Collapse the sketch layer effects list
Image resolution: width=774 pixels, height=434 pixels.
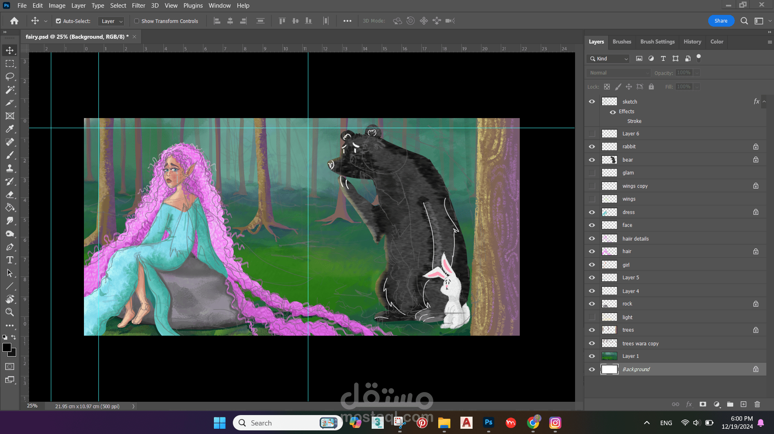[764, 102]
